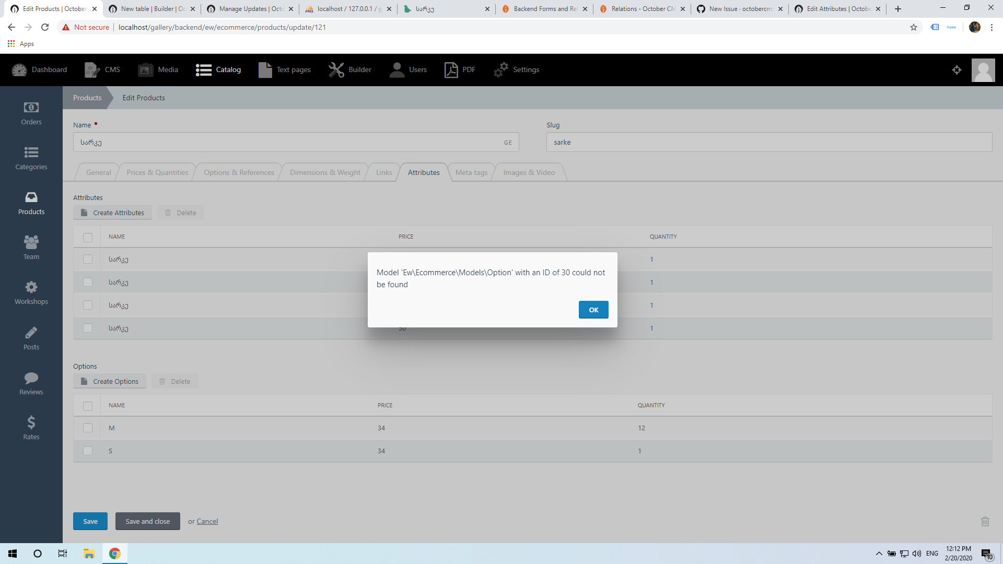1003x564 pixels.
Task: Click the Builder wrench icon in top navigation
Action: pos(336,69)
